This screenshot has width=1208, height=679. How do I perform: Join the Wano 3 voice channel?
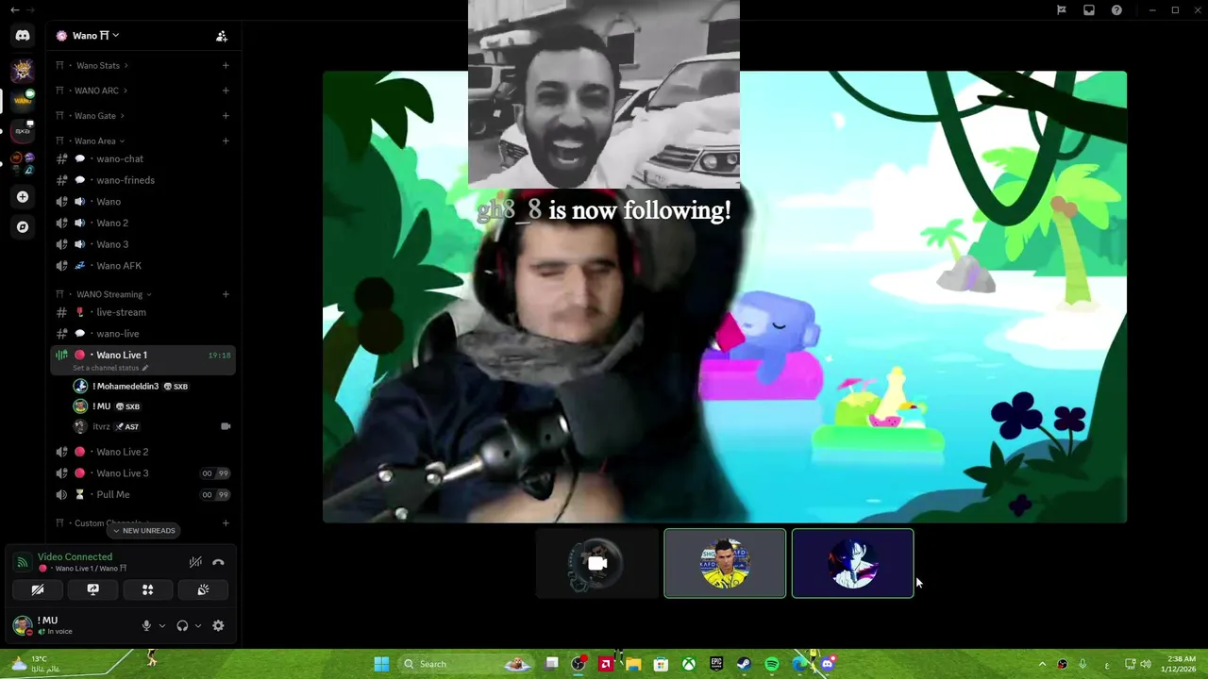point(143,244)
